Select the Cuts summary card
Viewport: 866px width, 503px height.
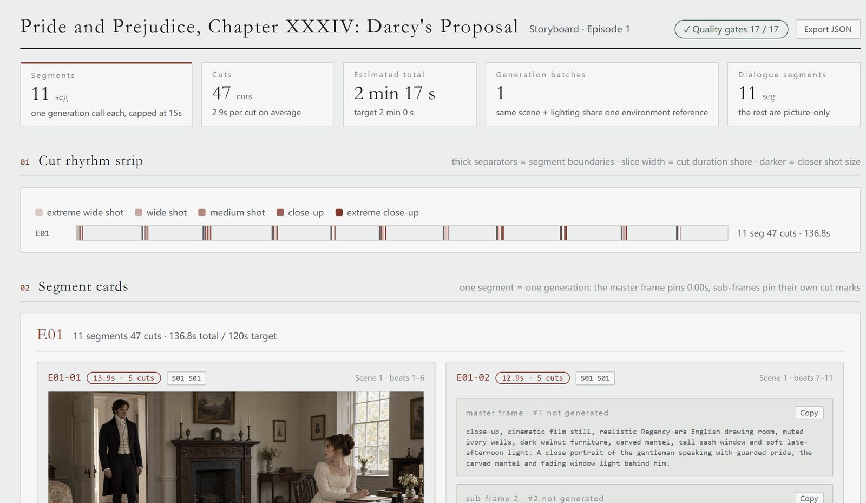tap(267, 95)
